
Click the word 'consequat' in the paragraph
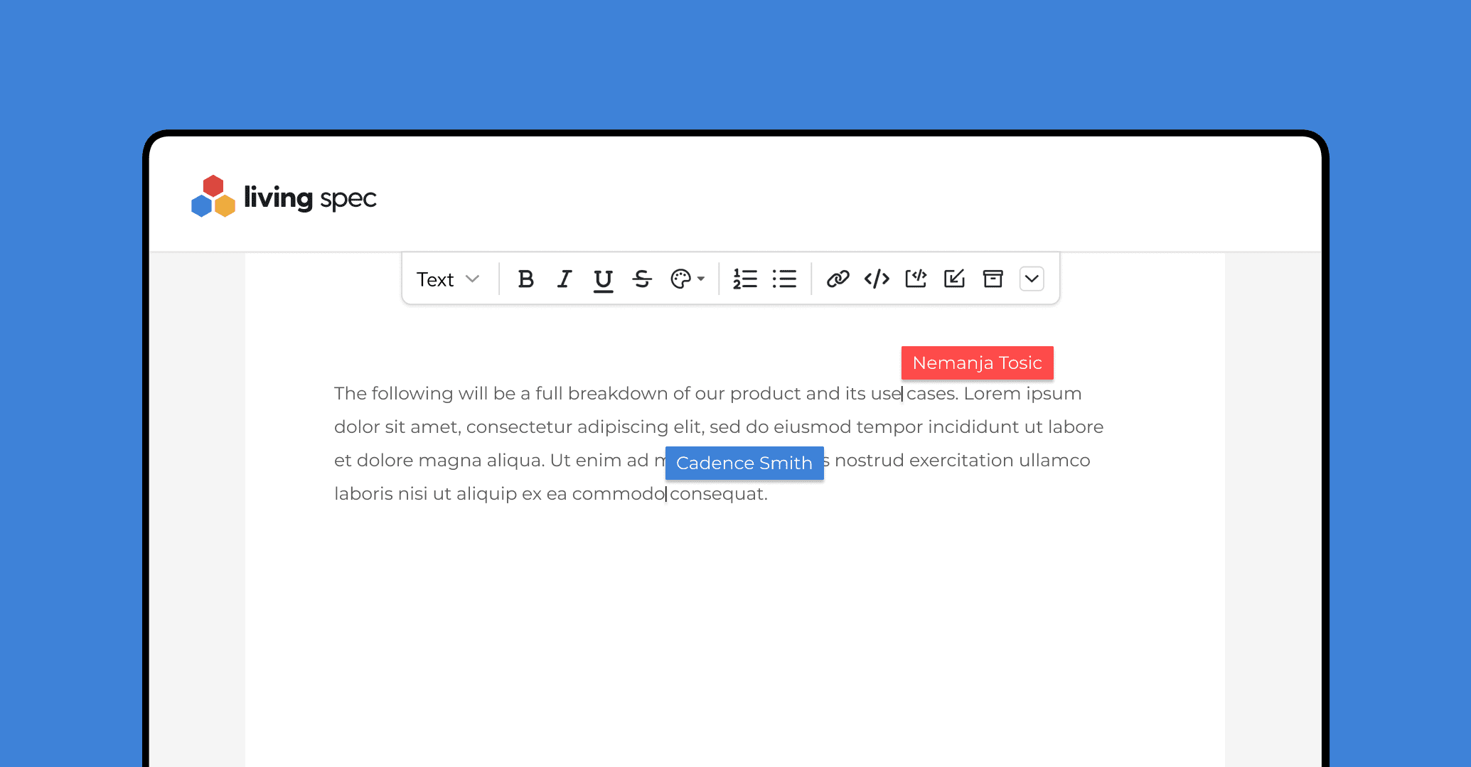point(717,494)
